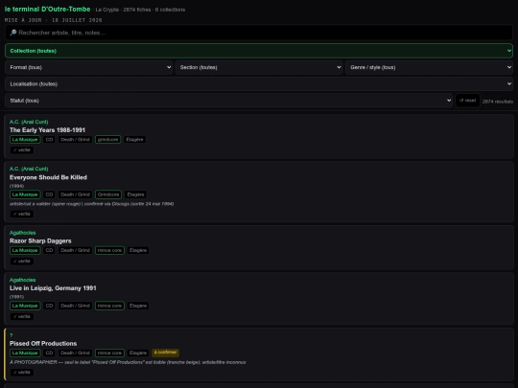This screenshot has height=388, width=518.
Task: Click 'Live in Leipzig, Germany 1991' title
Action: [53, 288]
